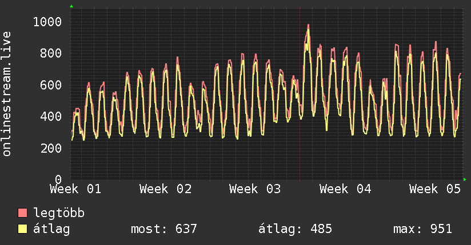Click the 'most: 637' value
471x245 pixels.
164,229
